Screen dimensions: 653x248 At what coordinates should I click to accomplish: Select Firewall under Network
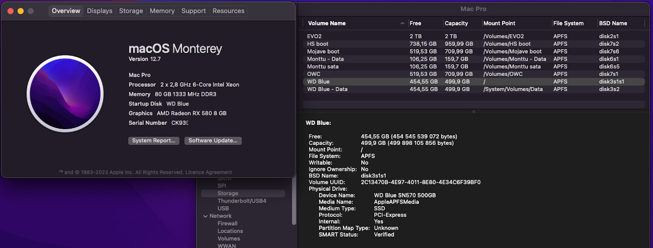[228, 224]
